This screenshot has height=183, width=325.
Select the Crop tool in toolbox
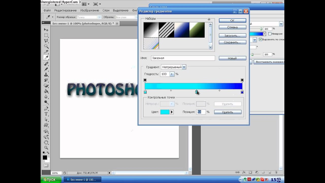tap(46, 52)
